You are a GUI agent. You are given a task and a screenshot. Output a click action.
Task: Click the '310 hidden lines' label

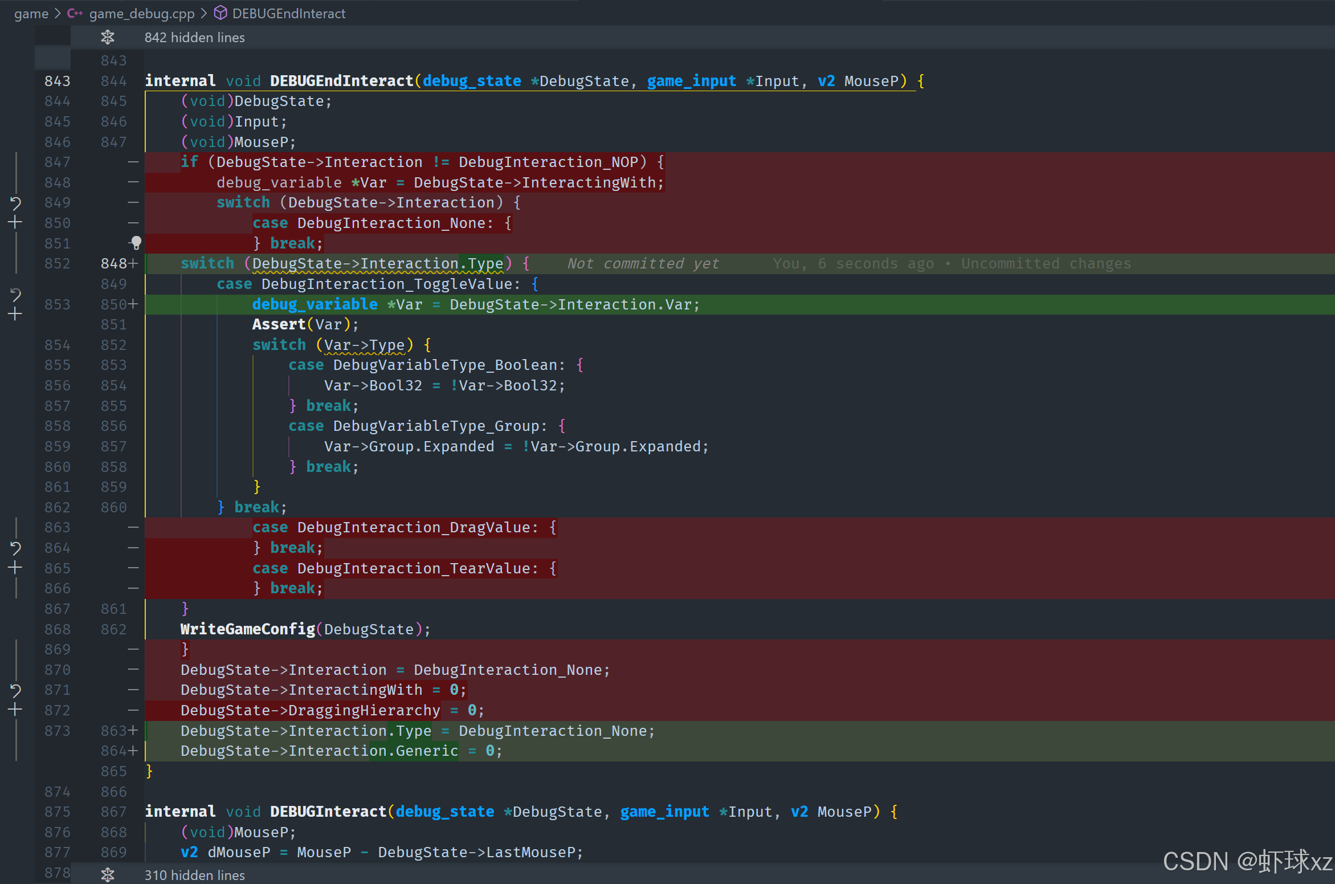pyautogui.click(x=194, y=875)
